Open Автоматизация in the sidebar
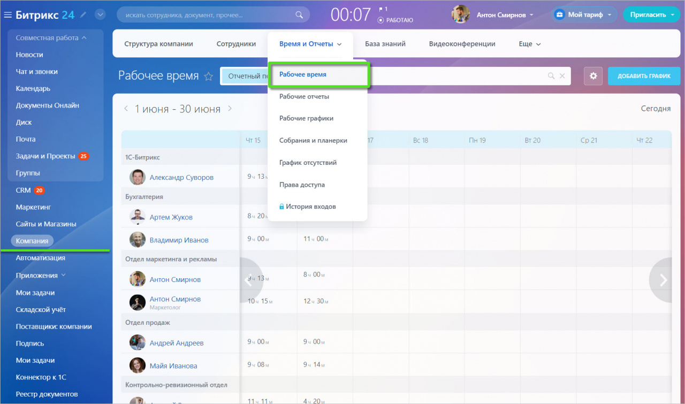Image resolution: width=685 pixels, height=404 pixels. (41, 258)
